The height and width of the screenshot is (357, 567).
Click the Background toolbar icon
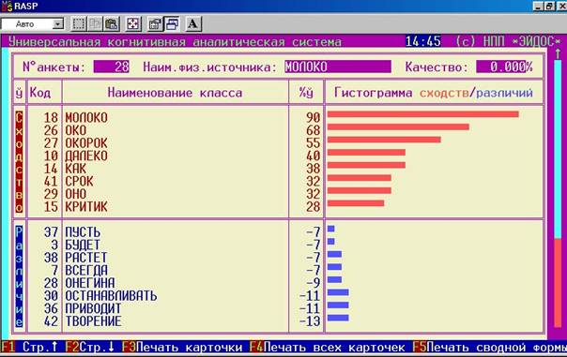point(172,24)
